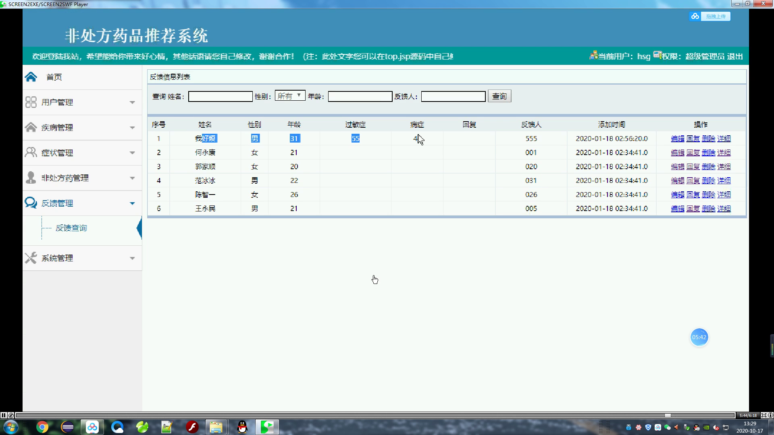Select 疾病管理 menu label
The height and width of the screenshot is (435, 774).
[x=57, y=128]
